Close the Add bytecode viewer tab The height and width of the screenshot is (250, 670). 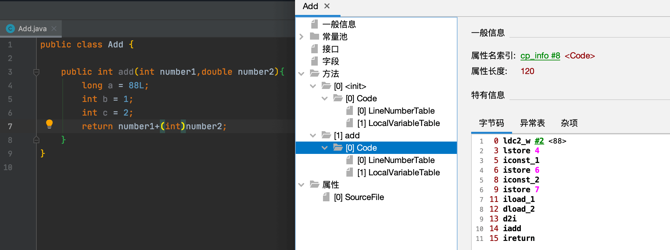(x=327, y=6)
